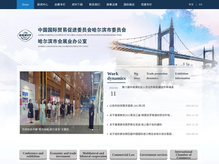Switch language to 中文
Viewport: 219px width, 164px height.
[191, 5]
